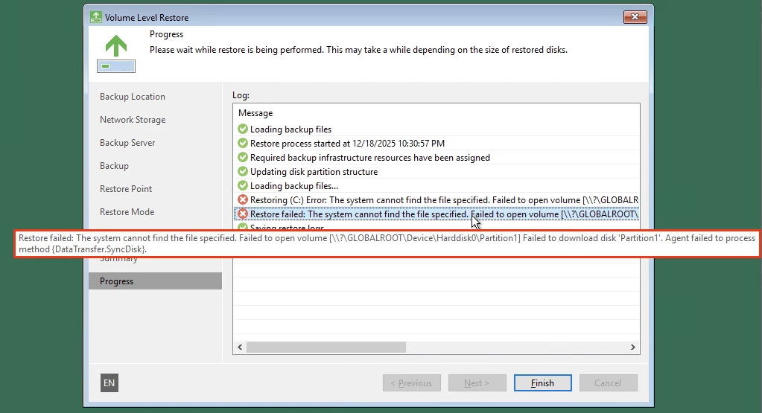Click error icon beside Restoring (C:) Error

point(243,199)
